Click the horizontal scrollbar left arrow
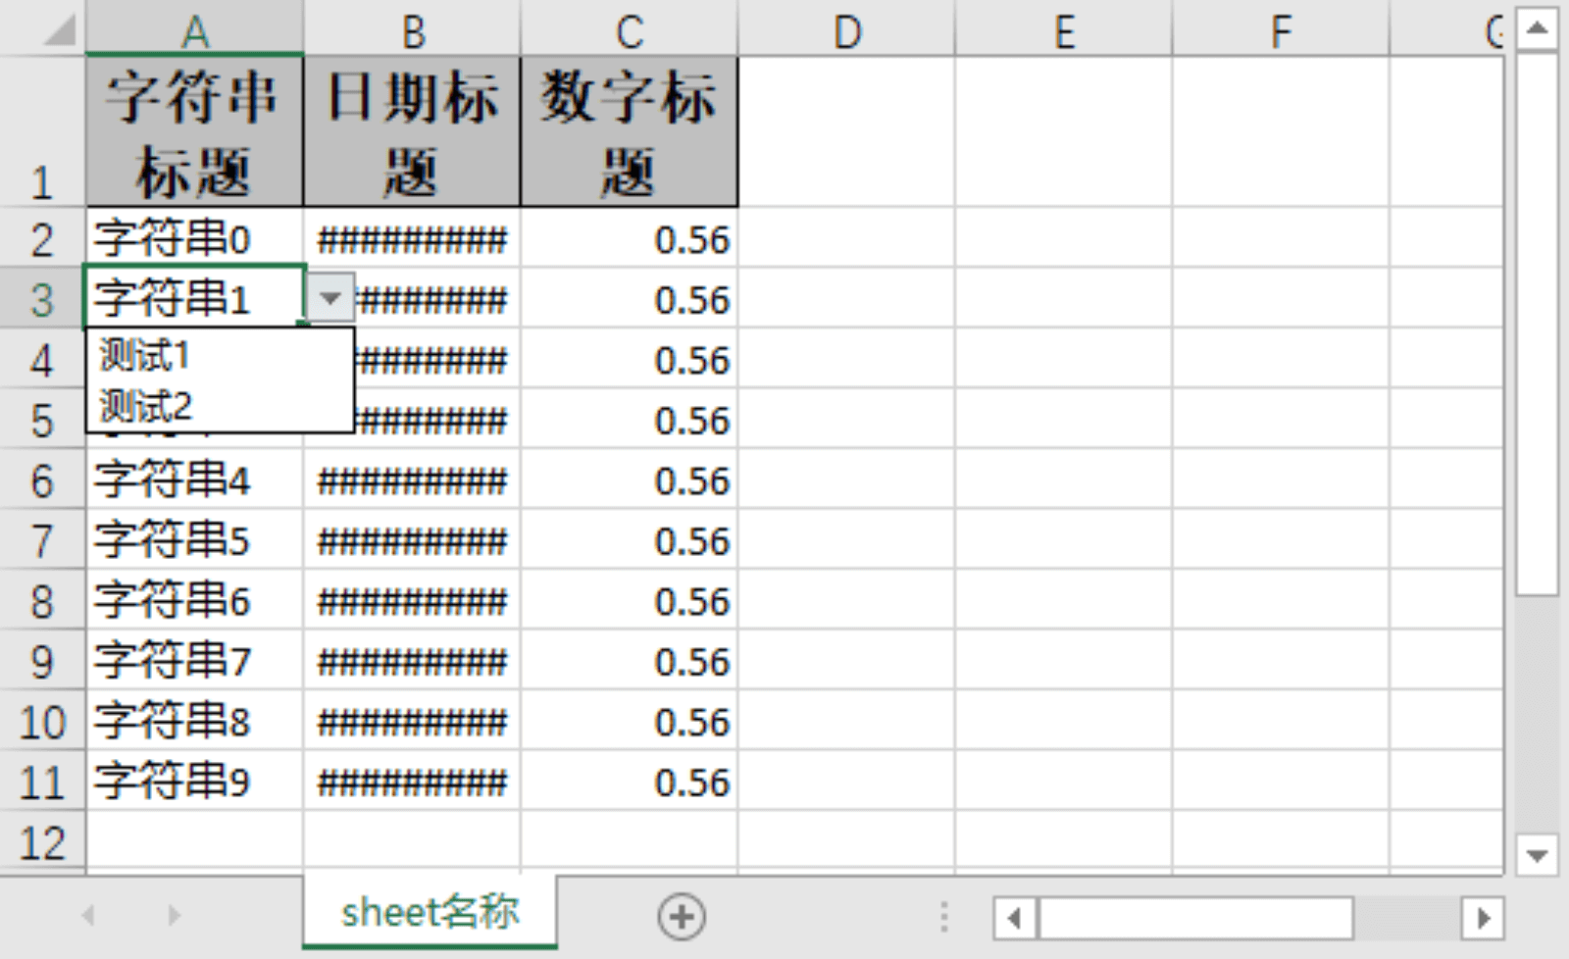 click(x=1015, y=919)
